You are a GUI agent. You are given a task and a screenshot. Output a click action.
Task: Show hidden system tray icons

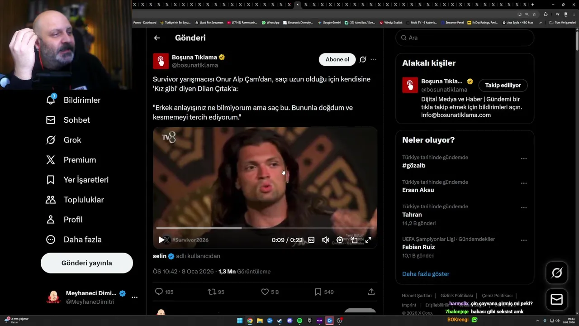coord(538,321)
